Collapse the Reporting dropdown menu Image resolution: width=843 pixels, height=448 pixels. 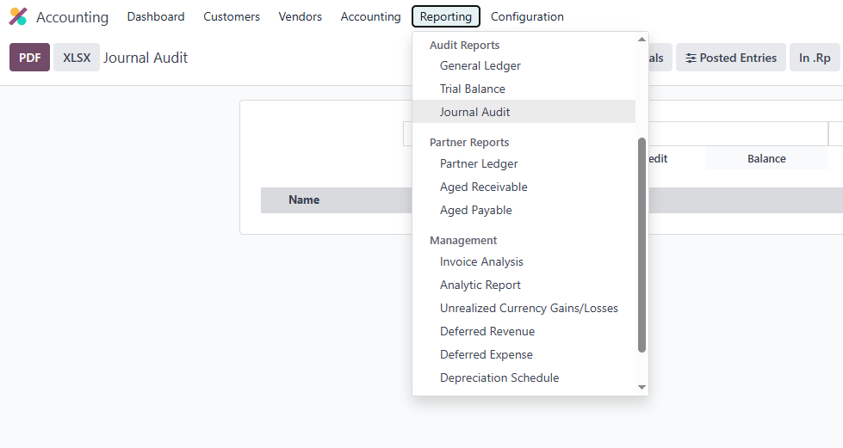(445, 16)
